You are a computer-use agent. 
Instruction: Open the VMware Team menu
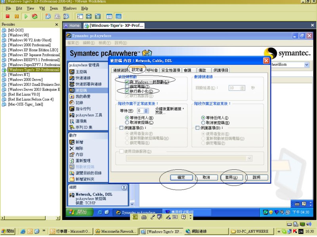pyautogui.click(x=54, y=8)
